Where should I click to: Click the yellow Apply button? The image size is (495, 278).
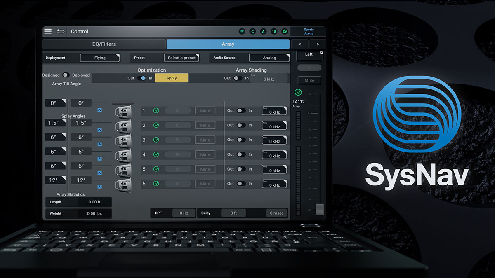pyautogui.click(x=172, y=78)
